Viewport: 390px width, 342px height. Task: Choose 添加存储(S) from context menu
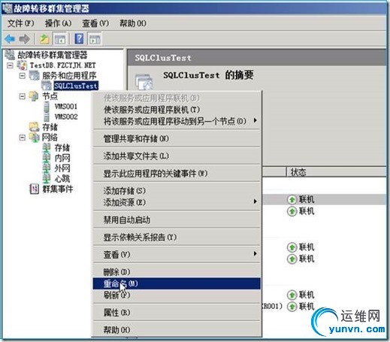(x=177, y=191)
